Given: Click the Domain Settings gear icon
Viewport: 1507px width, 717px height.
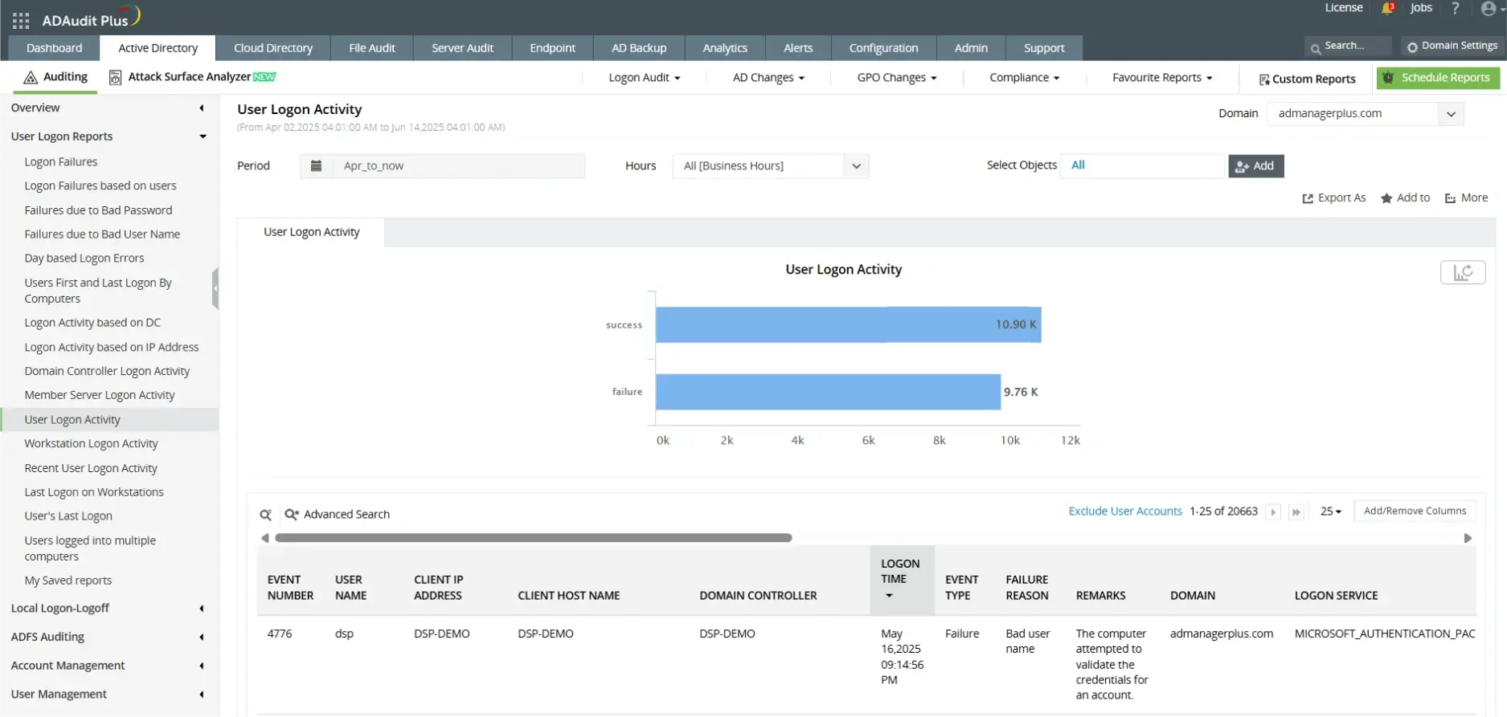Looking at the screenshot, I should click(1412, 47).
